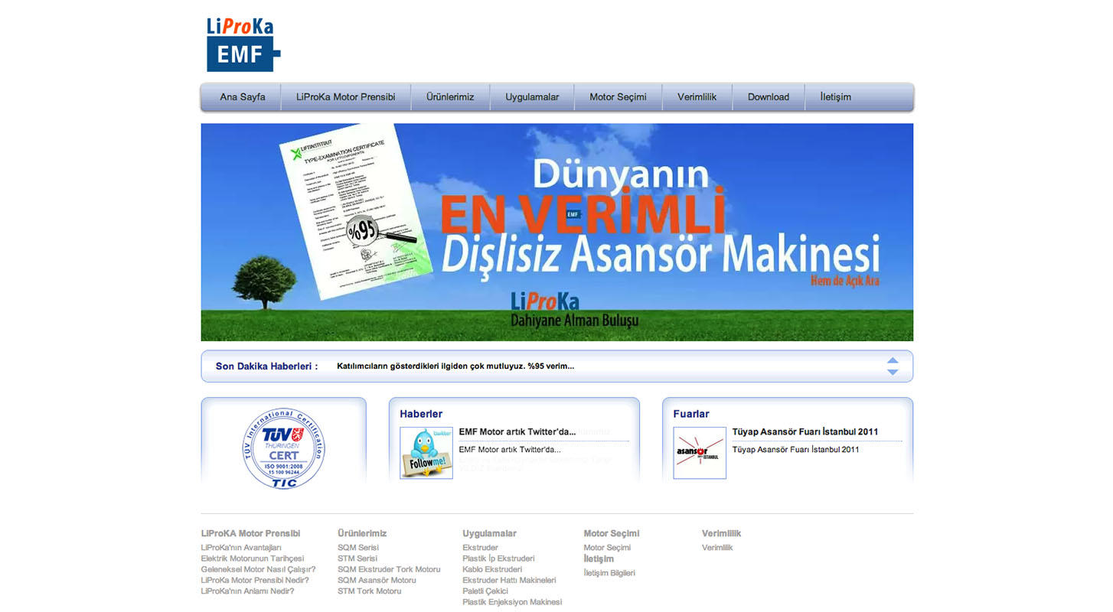The width and height of the screenshot is (1113, 612).
Task: Open LiProKa'nın Anlamı Nedir? link
Action: click(247, 591)
